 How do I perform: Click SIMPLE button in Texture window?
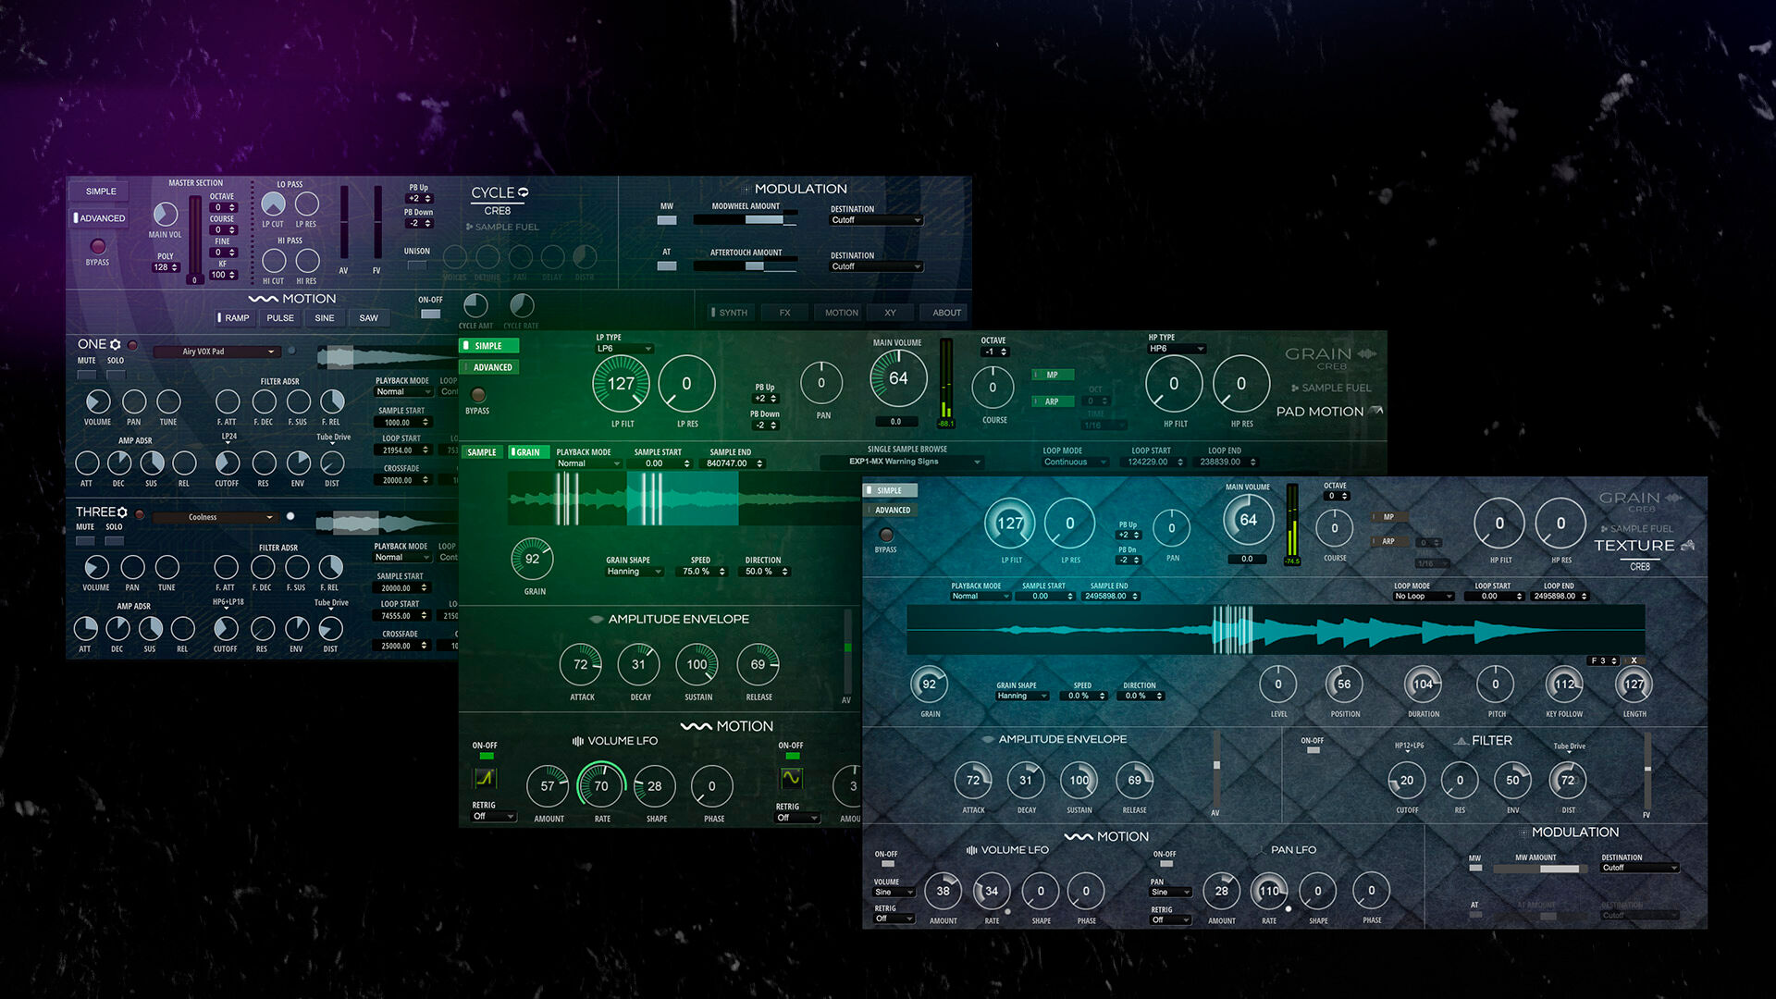[x=890, y=490]
